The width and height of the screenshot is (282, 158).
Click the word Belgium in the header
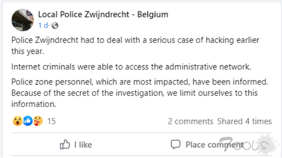tap(153, 14)
